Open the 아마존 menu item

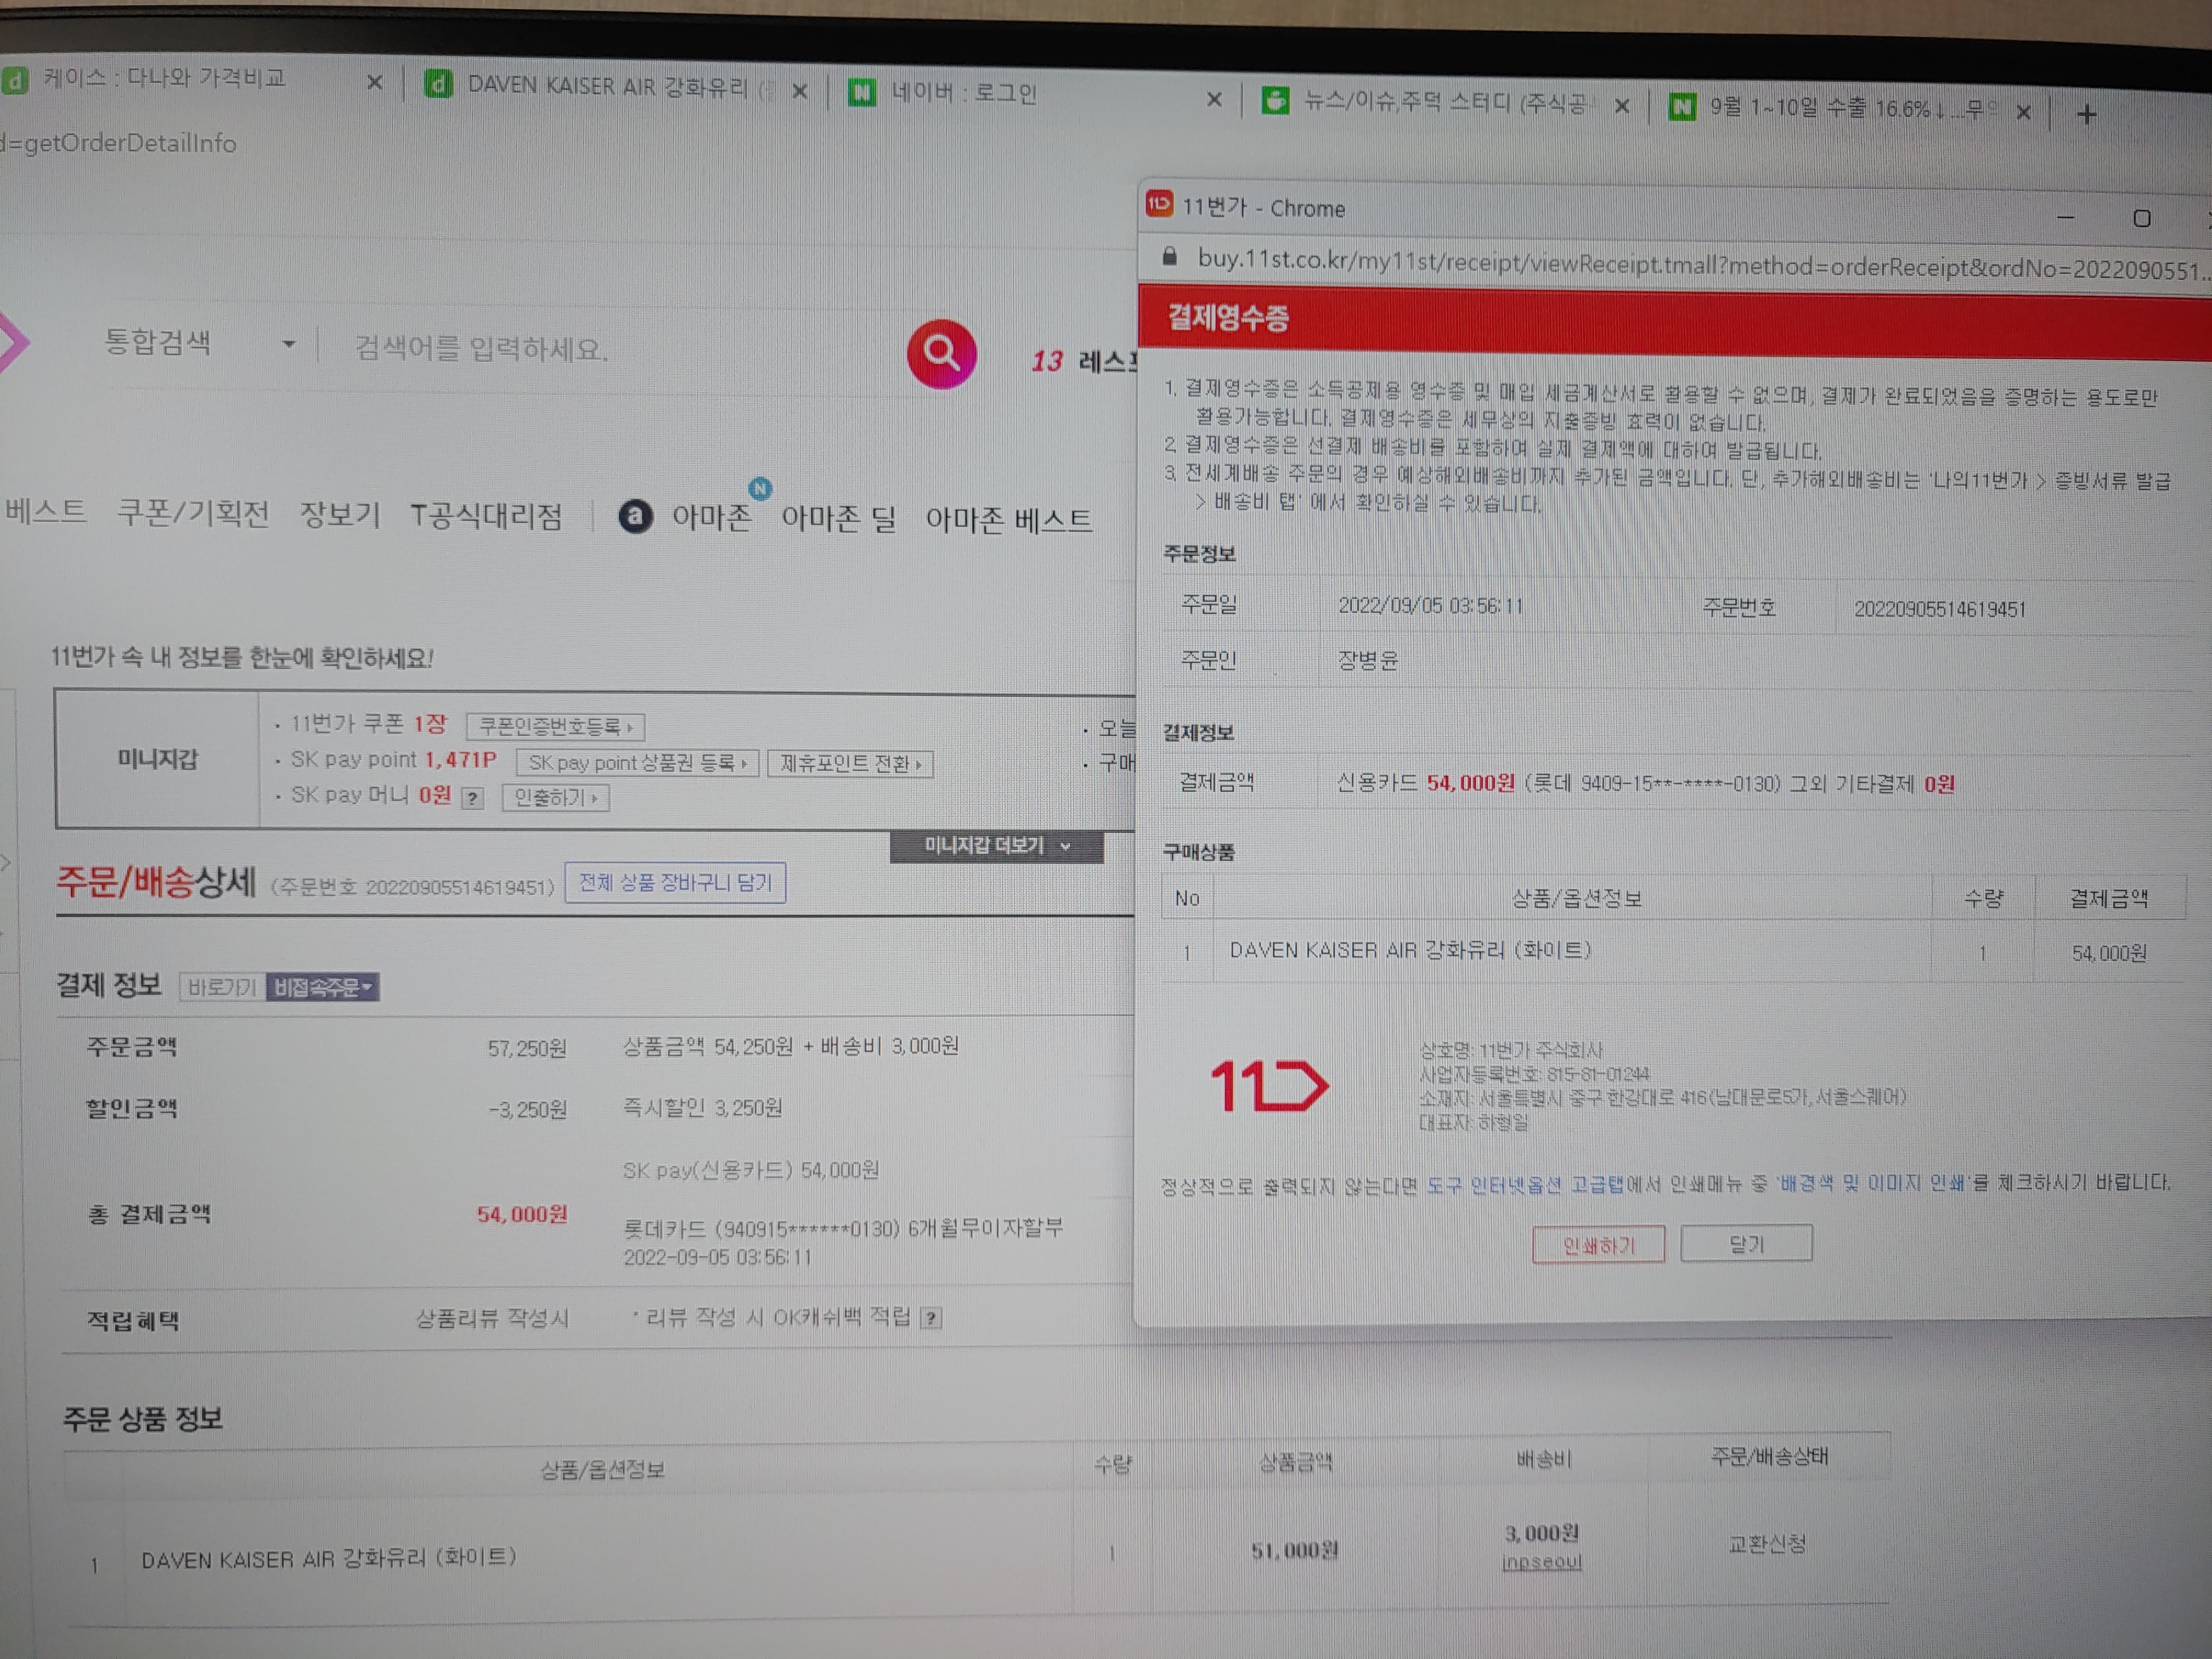[711, 517]
